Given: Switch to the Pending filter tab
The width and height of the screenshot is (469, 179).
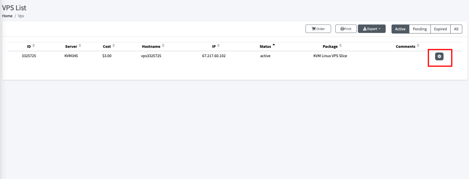Looking at the screenshot, I should point(420,29).
